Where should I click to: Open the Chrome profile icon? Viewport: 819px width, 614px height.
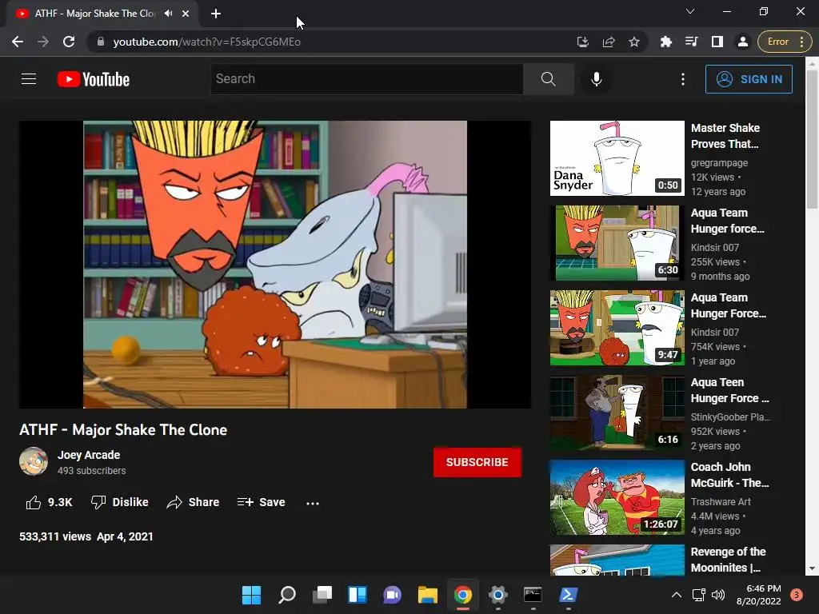pyautogui.click(x=743, y=42)
